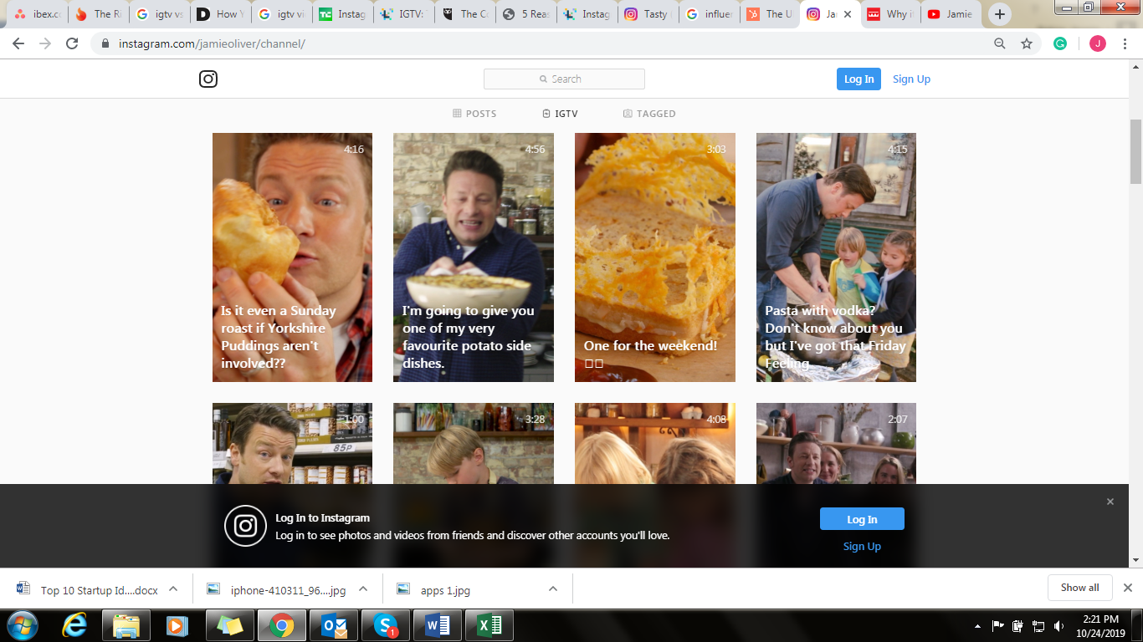Launch Excel from the Windows taskbar
Viewport: 1143px width, 642px height.
coord(489,625)
